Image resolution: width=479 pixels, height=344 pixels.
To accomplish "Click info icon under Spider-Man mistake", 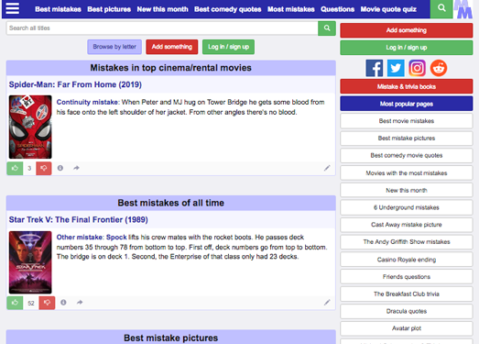I will [x=60, y=168].
